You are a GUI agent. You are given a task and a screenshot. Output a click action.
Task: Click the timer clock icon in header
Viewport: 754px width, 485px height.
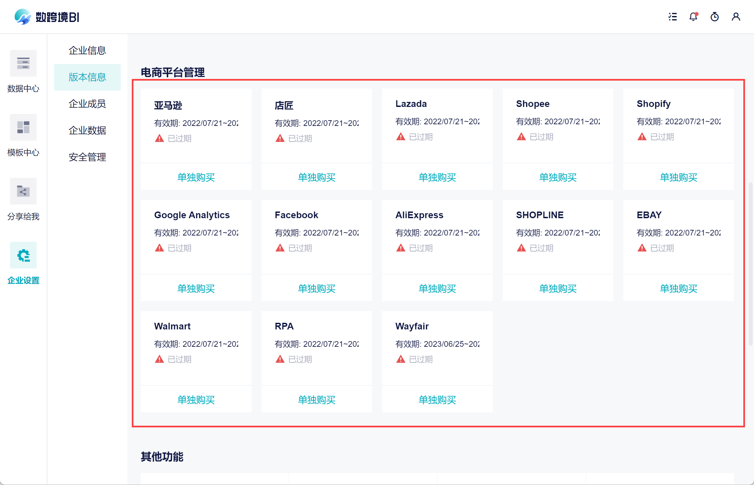point(714,17)
